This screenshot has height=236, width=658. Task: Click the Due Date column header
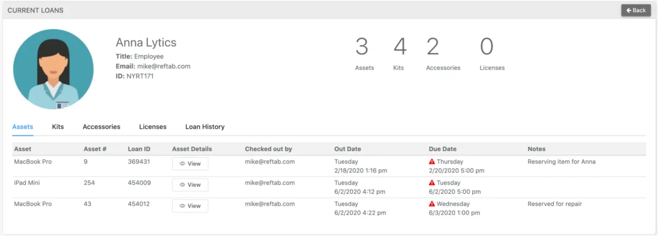tap(443, 149)
